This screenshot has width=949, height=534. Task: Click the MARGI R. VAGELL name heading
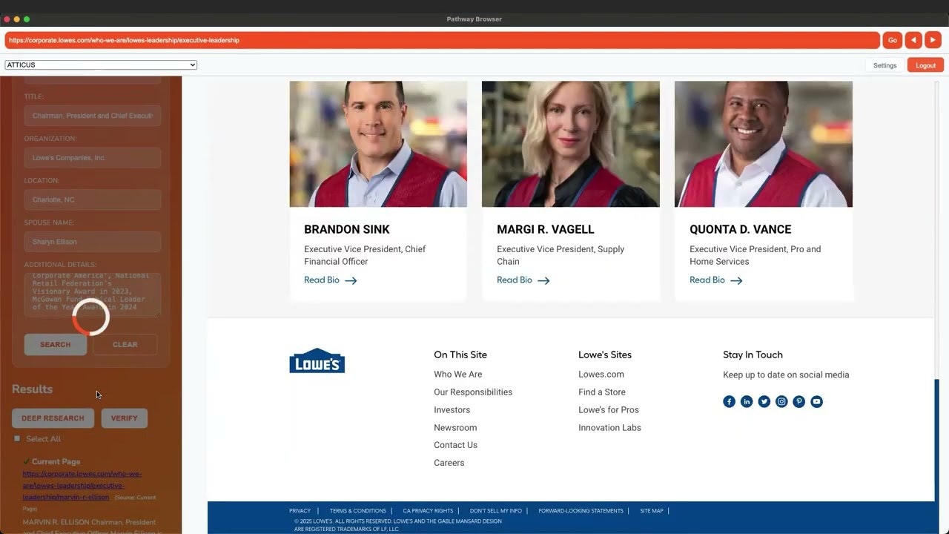pos(546,229)
